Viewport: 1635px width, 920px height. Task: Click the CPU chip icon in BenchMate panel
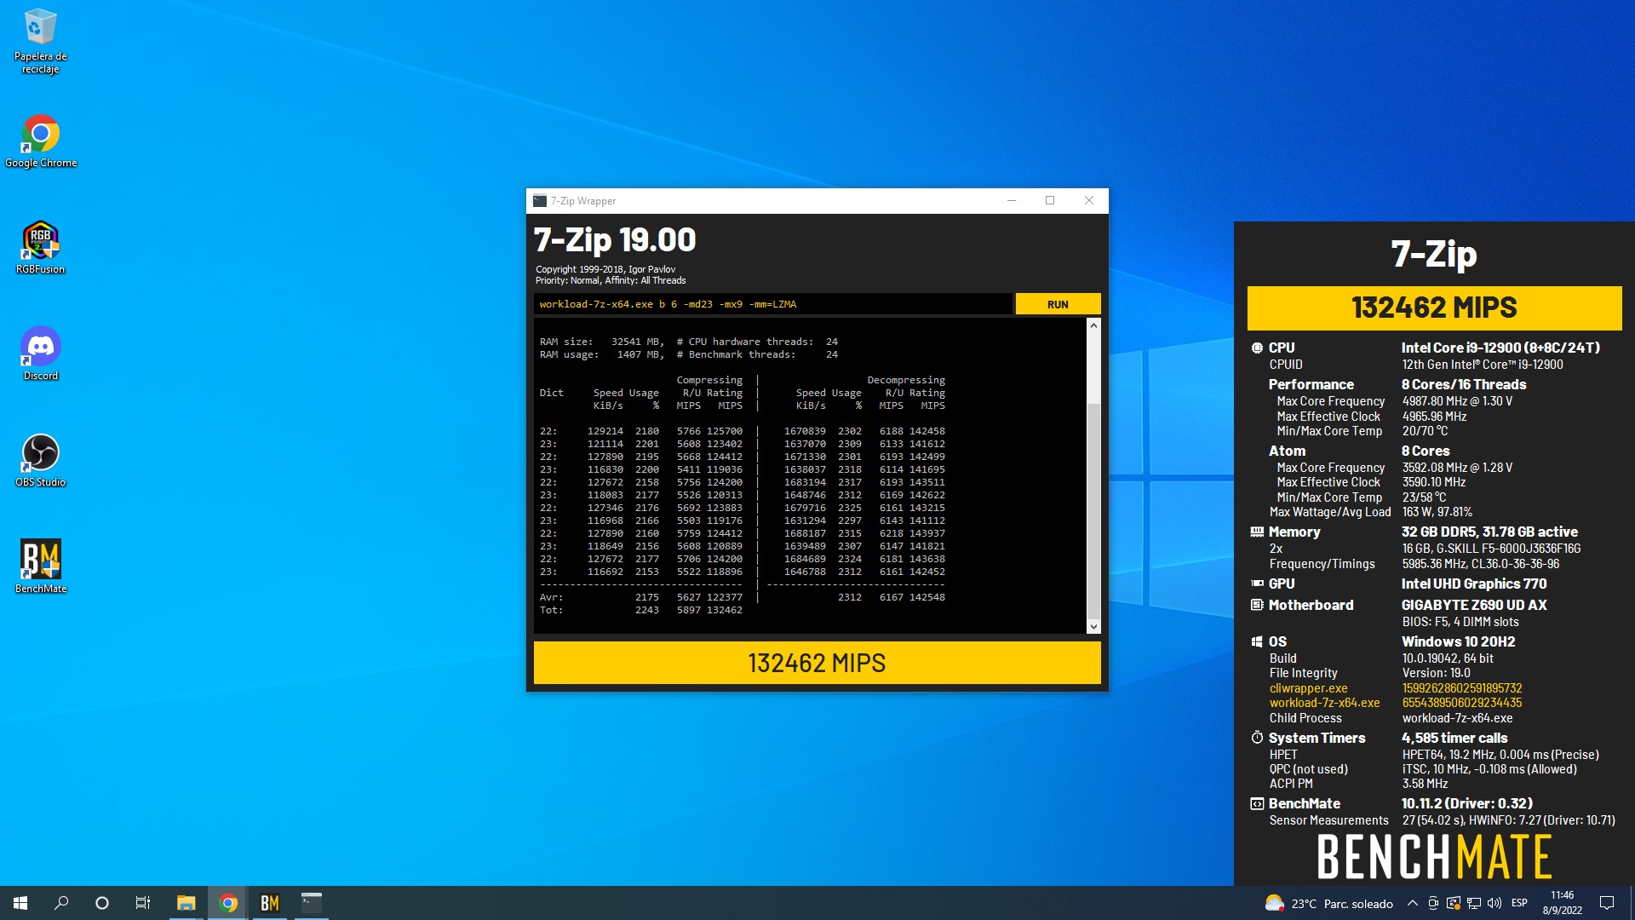(1257, 348)
